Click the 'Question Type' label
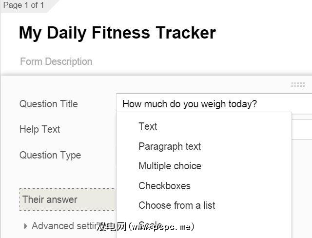 click(x=50, y=155)
